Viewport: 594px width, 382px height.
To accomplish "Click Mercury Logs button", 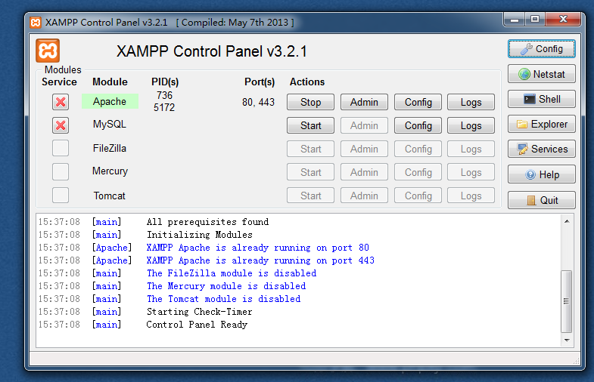I will 471,172.
